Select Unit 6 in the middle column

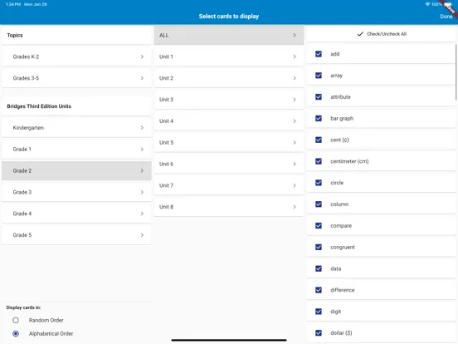[x=229, y=164]
